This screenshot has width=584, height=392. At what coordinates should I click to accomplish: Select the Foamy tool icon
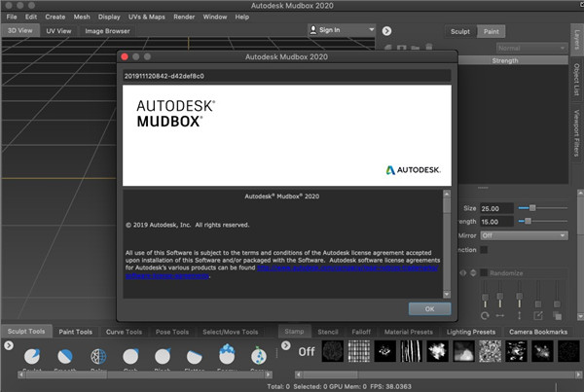(226, 357)
